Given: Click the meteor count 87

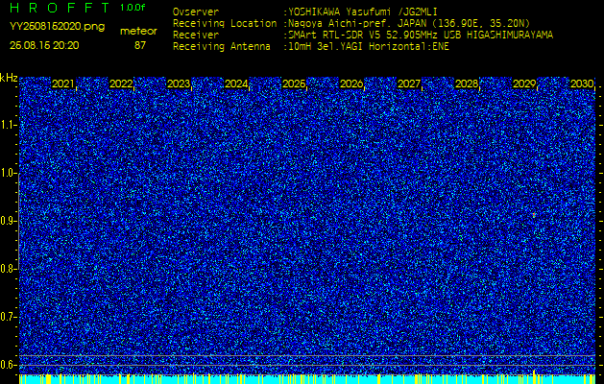Looking at the screenshot, I should pyautogui.click(x=140, y=45).
